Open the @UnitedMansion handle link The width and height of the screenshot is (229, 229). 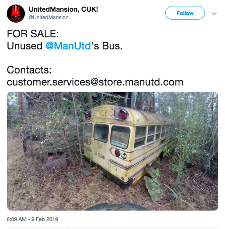[x=49, y=17]
